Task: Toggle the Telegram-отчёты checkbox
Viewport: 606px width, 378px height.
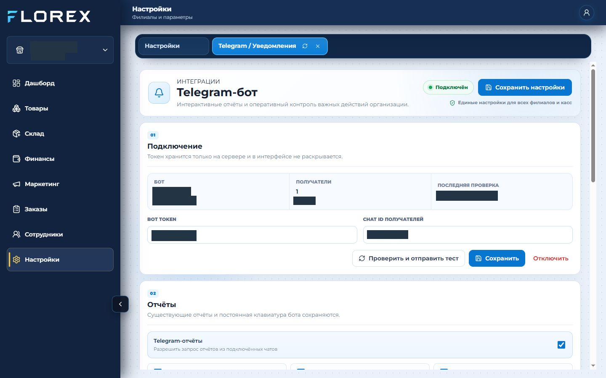Action: (561, 345)
